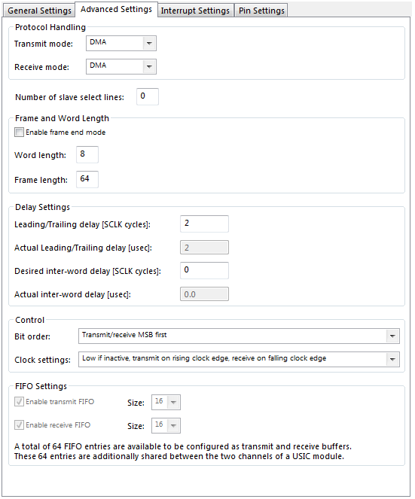Click the Number of slave select lines field
Viewport: 415px width, 499px height.
pyautogui.click(x=148, y=96)
